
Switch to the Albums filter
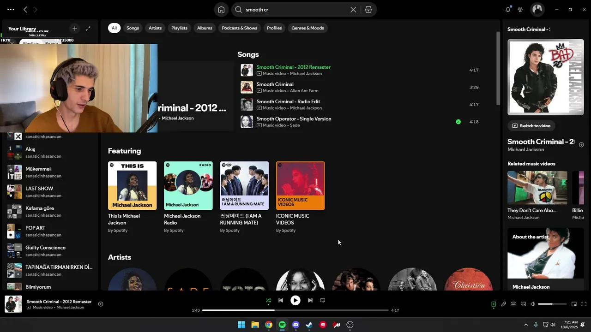point(205,28)
